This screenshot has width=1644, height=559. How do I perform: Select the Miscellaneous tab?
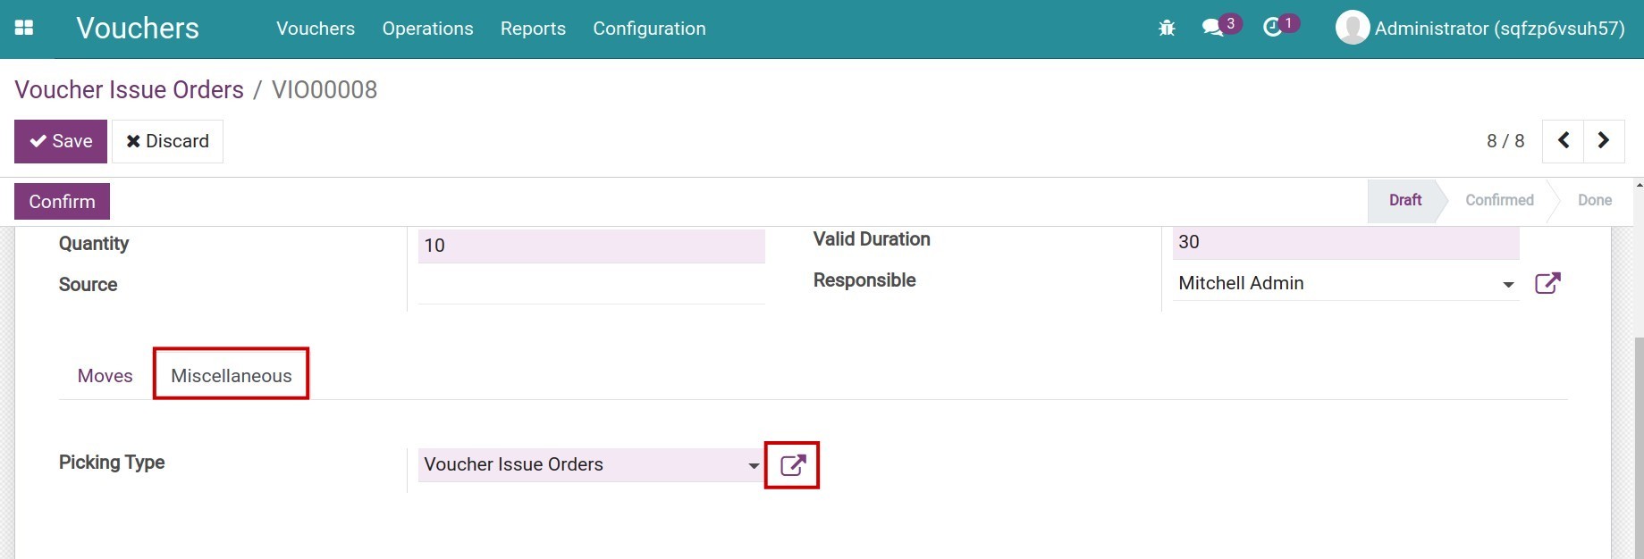tap(231, 376)
